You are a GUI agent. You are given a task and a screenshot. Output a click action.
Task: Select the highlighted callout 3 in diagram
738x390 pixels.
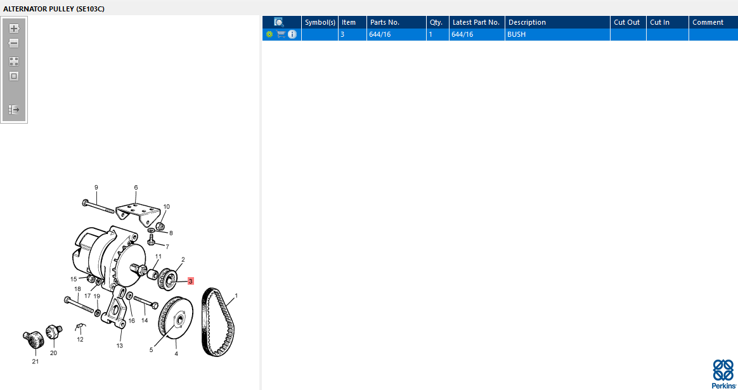tap(191, 281)
